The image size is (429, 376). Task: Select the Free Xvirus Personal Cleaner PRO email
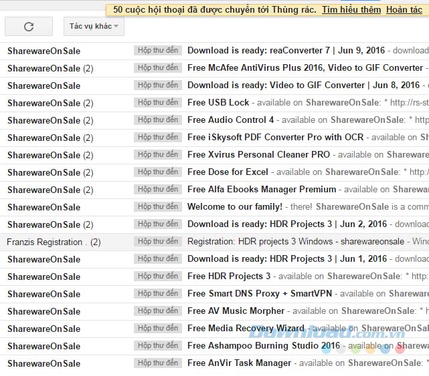click(x=258, y=155)
